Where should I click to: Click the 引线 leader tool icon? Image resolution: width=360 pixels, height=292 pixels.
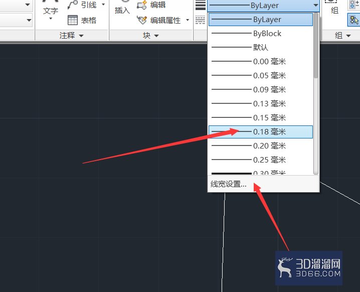tap(73, 5)
